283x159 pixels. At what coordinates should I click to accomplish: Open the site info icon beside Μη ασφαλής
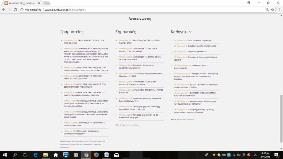22,10
